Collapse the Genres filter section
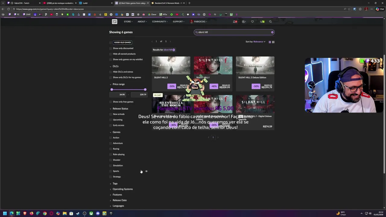The height and width of the screenshot is (217, 386). coord(115,132)
